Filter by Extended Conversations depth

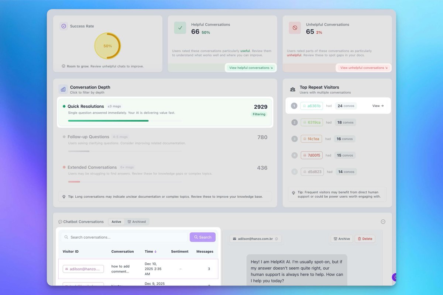pos(165,174)
